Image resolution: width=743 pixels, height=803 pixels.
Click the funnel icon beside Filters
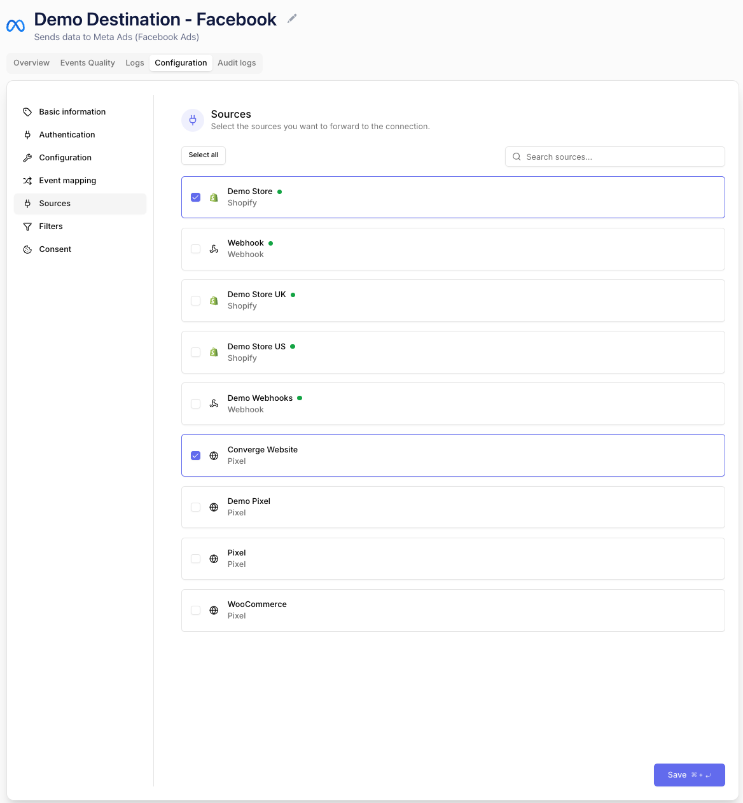click(27, 227)
